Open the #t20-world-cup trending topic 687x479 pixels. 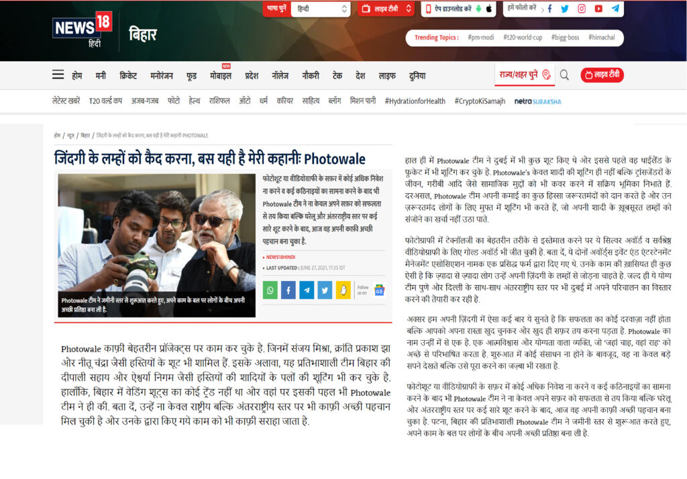tap(523, 38)
